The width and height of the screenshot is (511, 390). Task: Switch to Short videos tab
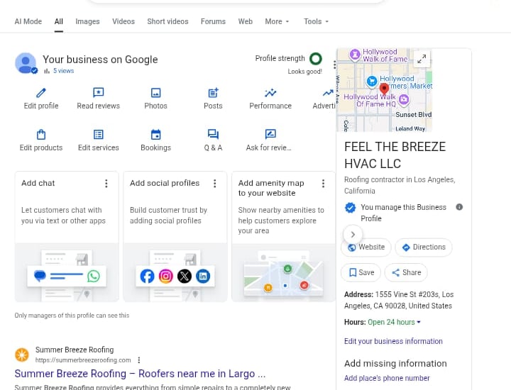(x=167, y=21)
